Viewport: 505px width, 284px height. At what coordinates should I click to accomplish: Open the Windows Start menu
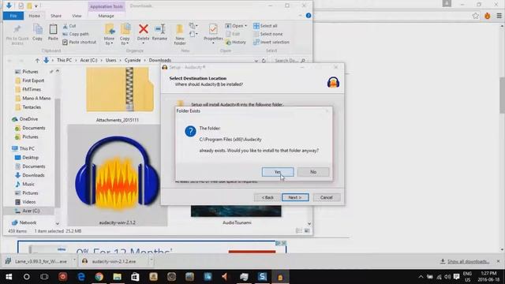click(x=9, y=277)
